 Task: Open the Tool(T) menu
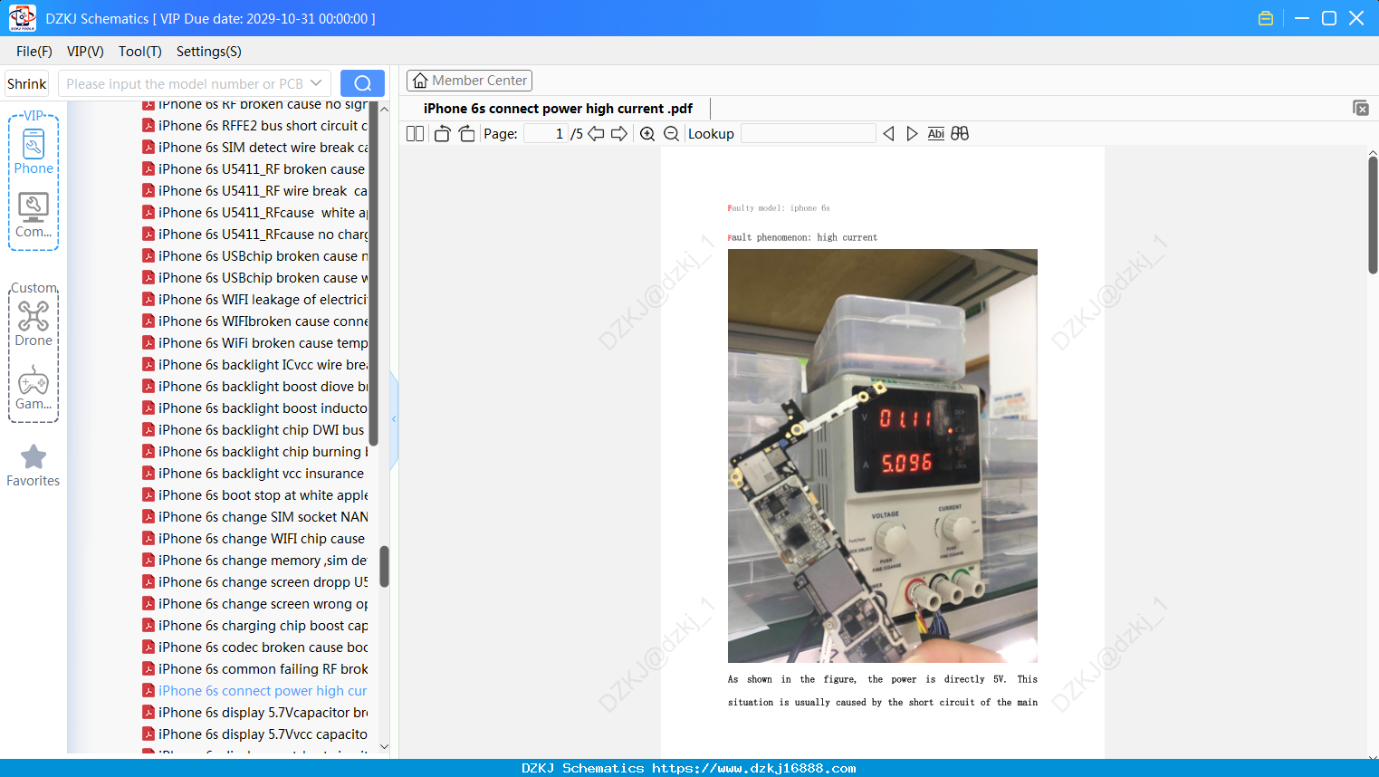(140, 52)
